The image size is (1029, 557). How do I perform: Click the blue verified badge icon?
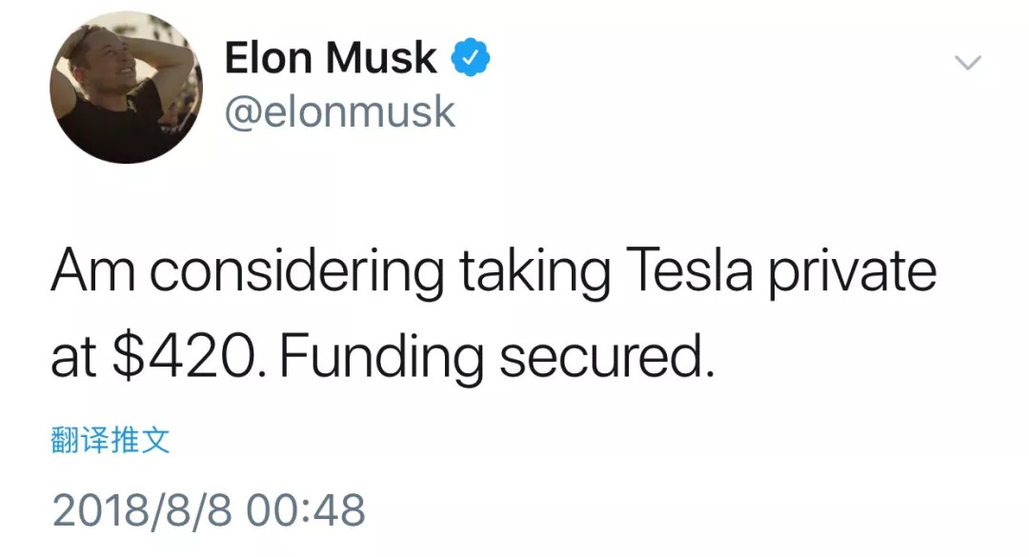pyautogui.click(x=470, y=58)
